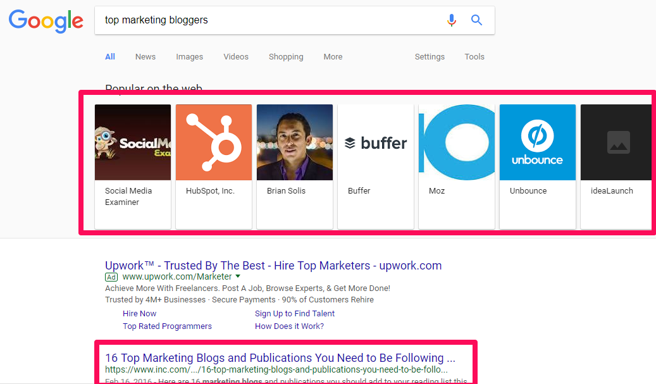Click the 'Trusted by 4M+ Businesses' ad line
656x384 pixels.
pyautogui.click(x=239, y=300)
